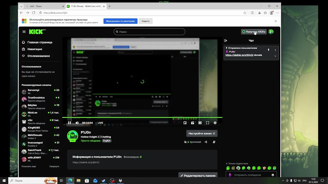
Task: Click the Настройте канал button
Action: [x=202, y=133]
